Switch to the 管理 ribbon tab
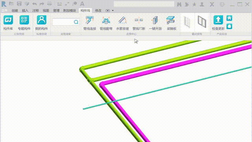 [x=56, y=11]
